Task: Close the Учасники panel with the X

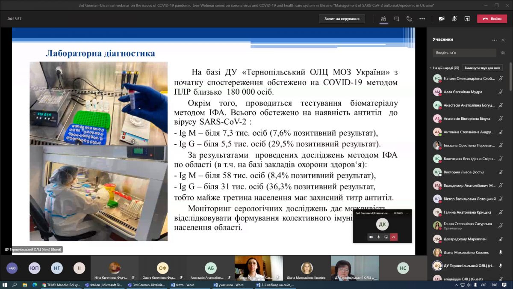Action: [503, 40]
